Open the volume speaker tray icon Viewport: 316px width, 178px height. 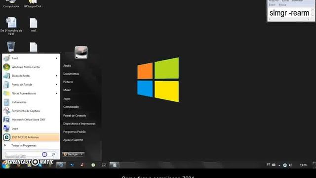290,165
